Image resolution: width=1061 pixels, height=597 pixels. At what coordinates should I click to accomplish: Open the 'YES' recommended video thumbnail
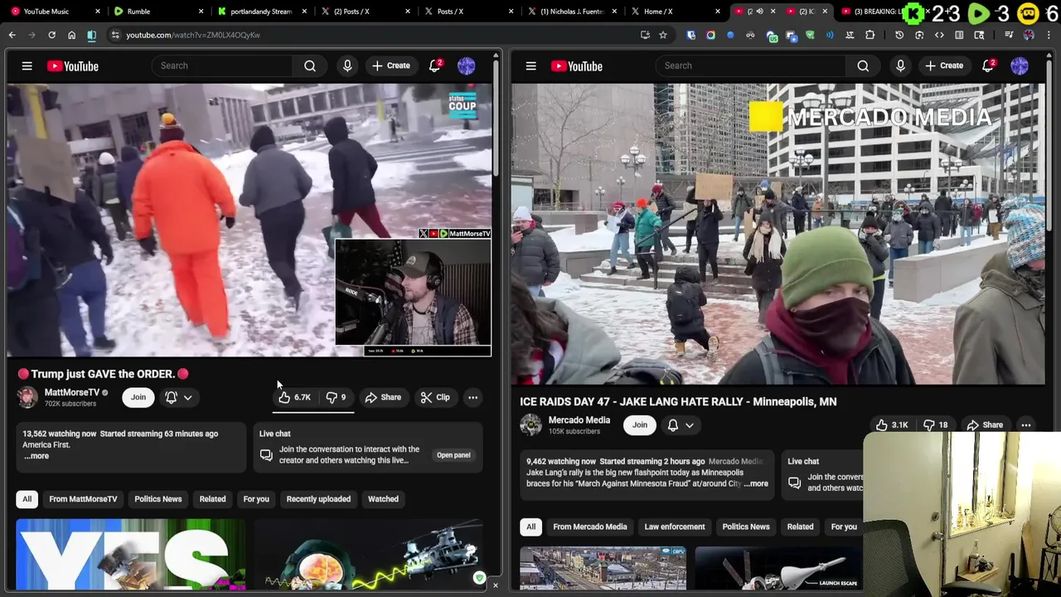coord(130,554)
